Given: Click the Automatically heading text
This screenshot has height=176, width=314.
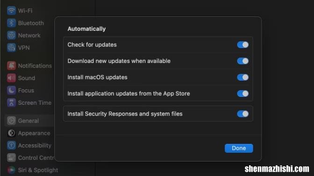Looking at the screenshot, I should 86,29.
